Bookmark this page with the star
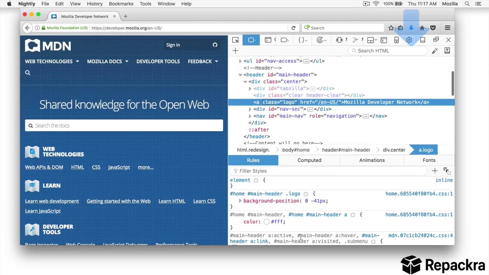Image resolution: width=489 pixels, height=275 pixels. pos(391,28)
